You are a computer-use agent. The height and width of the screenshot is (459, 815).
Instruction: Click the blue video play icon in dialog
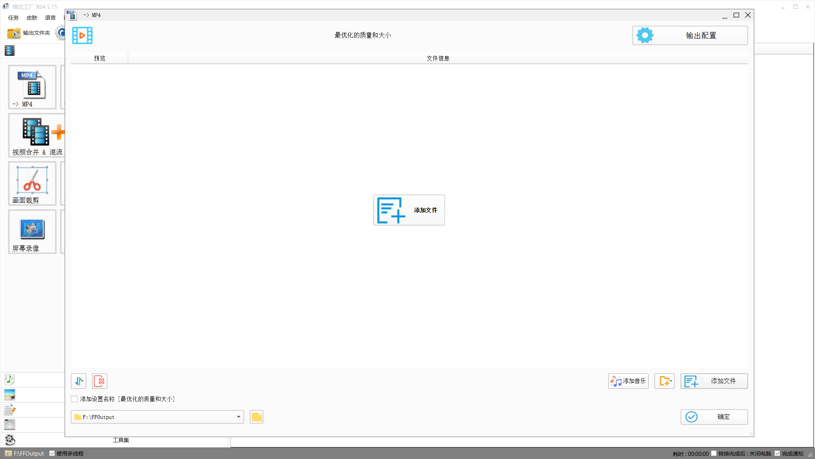82,35
